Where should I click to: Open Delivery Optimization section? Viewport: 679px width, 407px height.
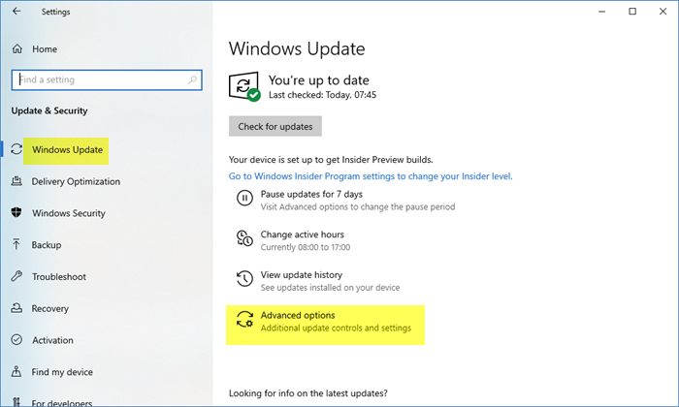pyautogui.click(x=76, y=181)
